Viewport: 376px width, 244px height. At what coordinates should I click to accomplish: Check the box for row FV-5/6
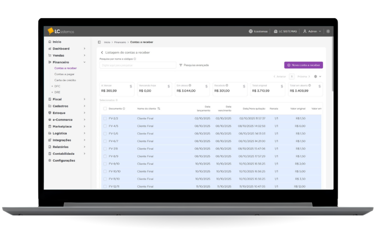105,134
